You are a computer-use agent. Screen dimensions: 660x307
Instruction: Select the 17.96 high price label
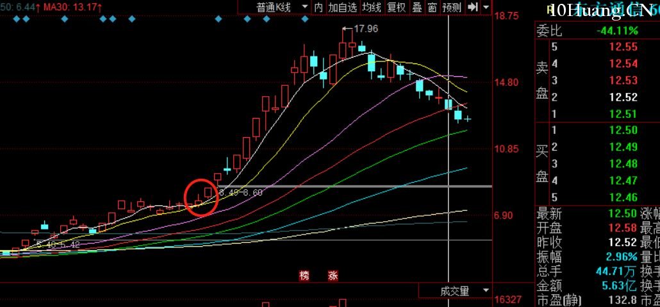coord(366,29)
